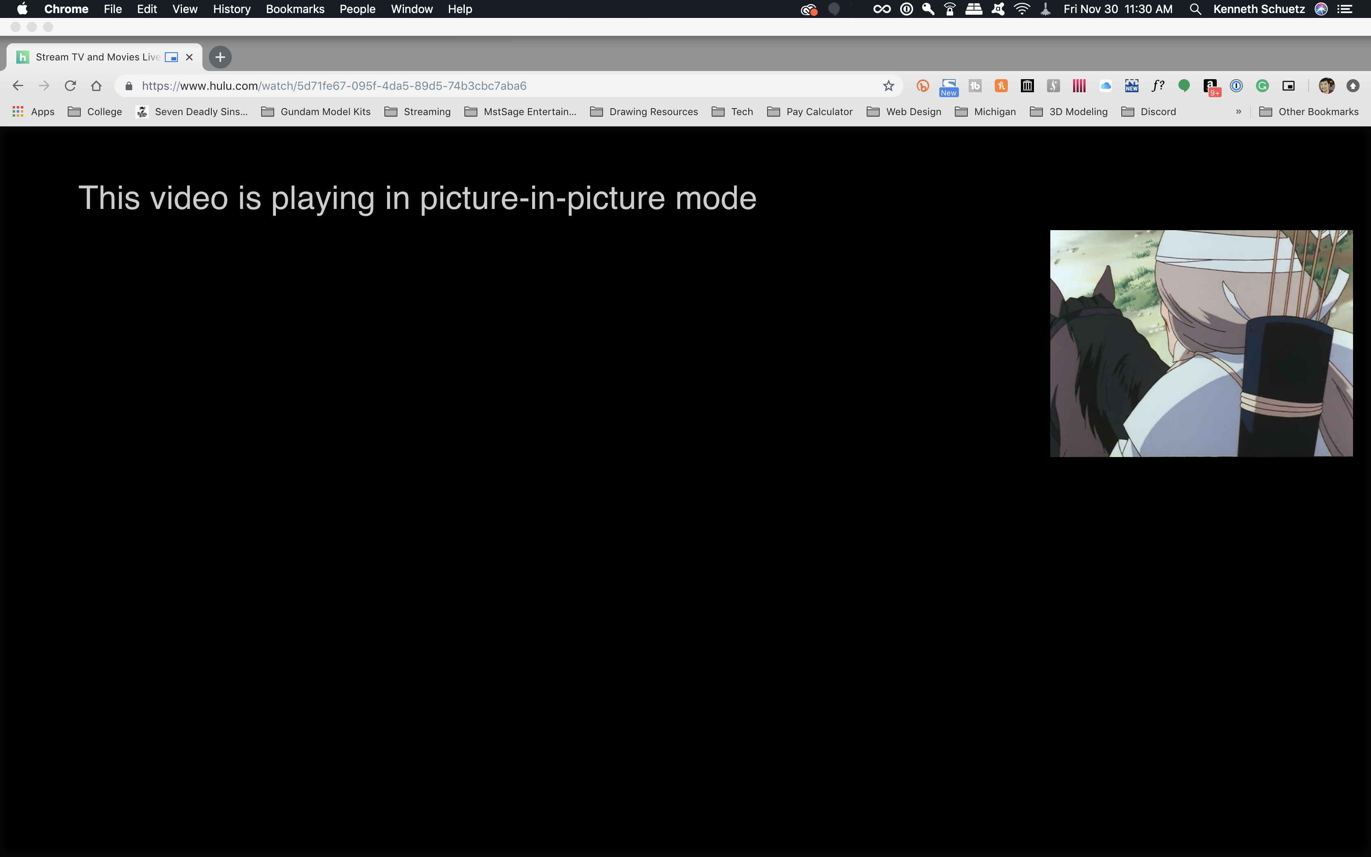
Task: Open the Window menu
Action: point(412,9)
